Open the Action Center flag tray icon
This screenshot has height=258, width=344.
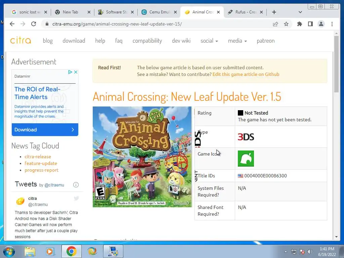point(302,252)
